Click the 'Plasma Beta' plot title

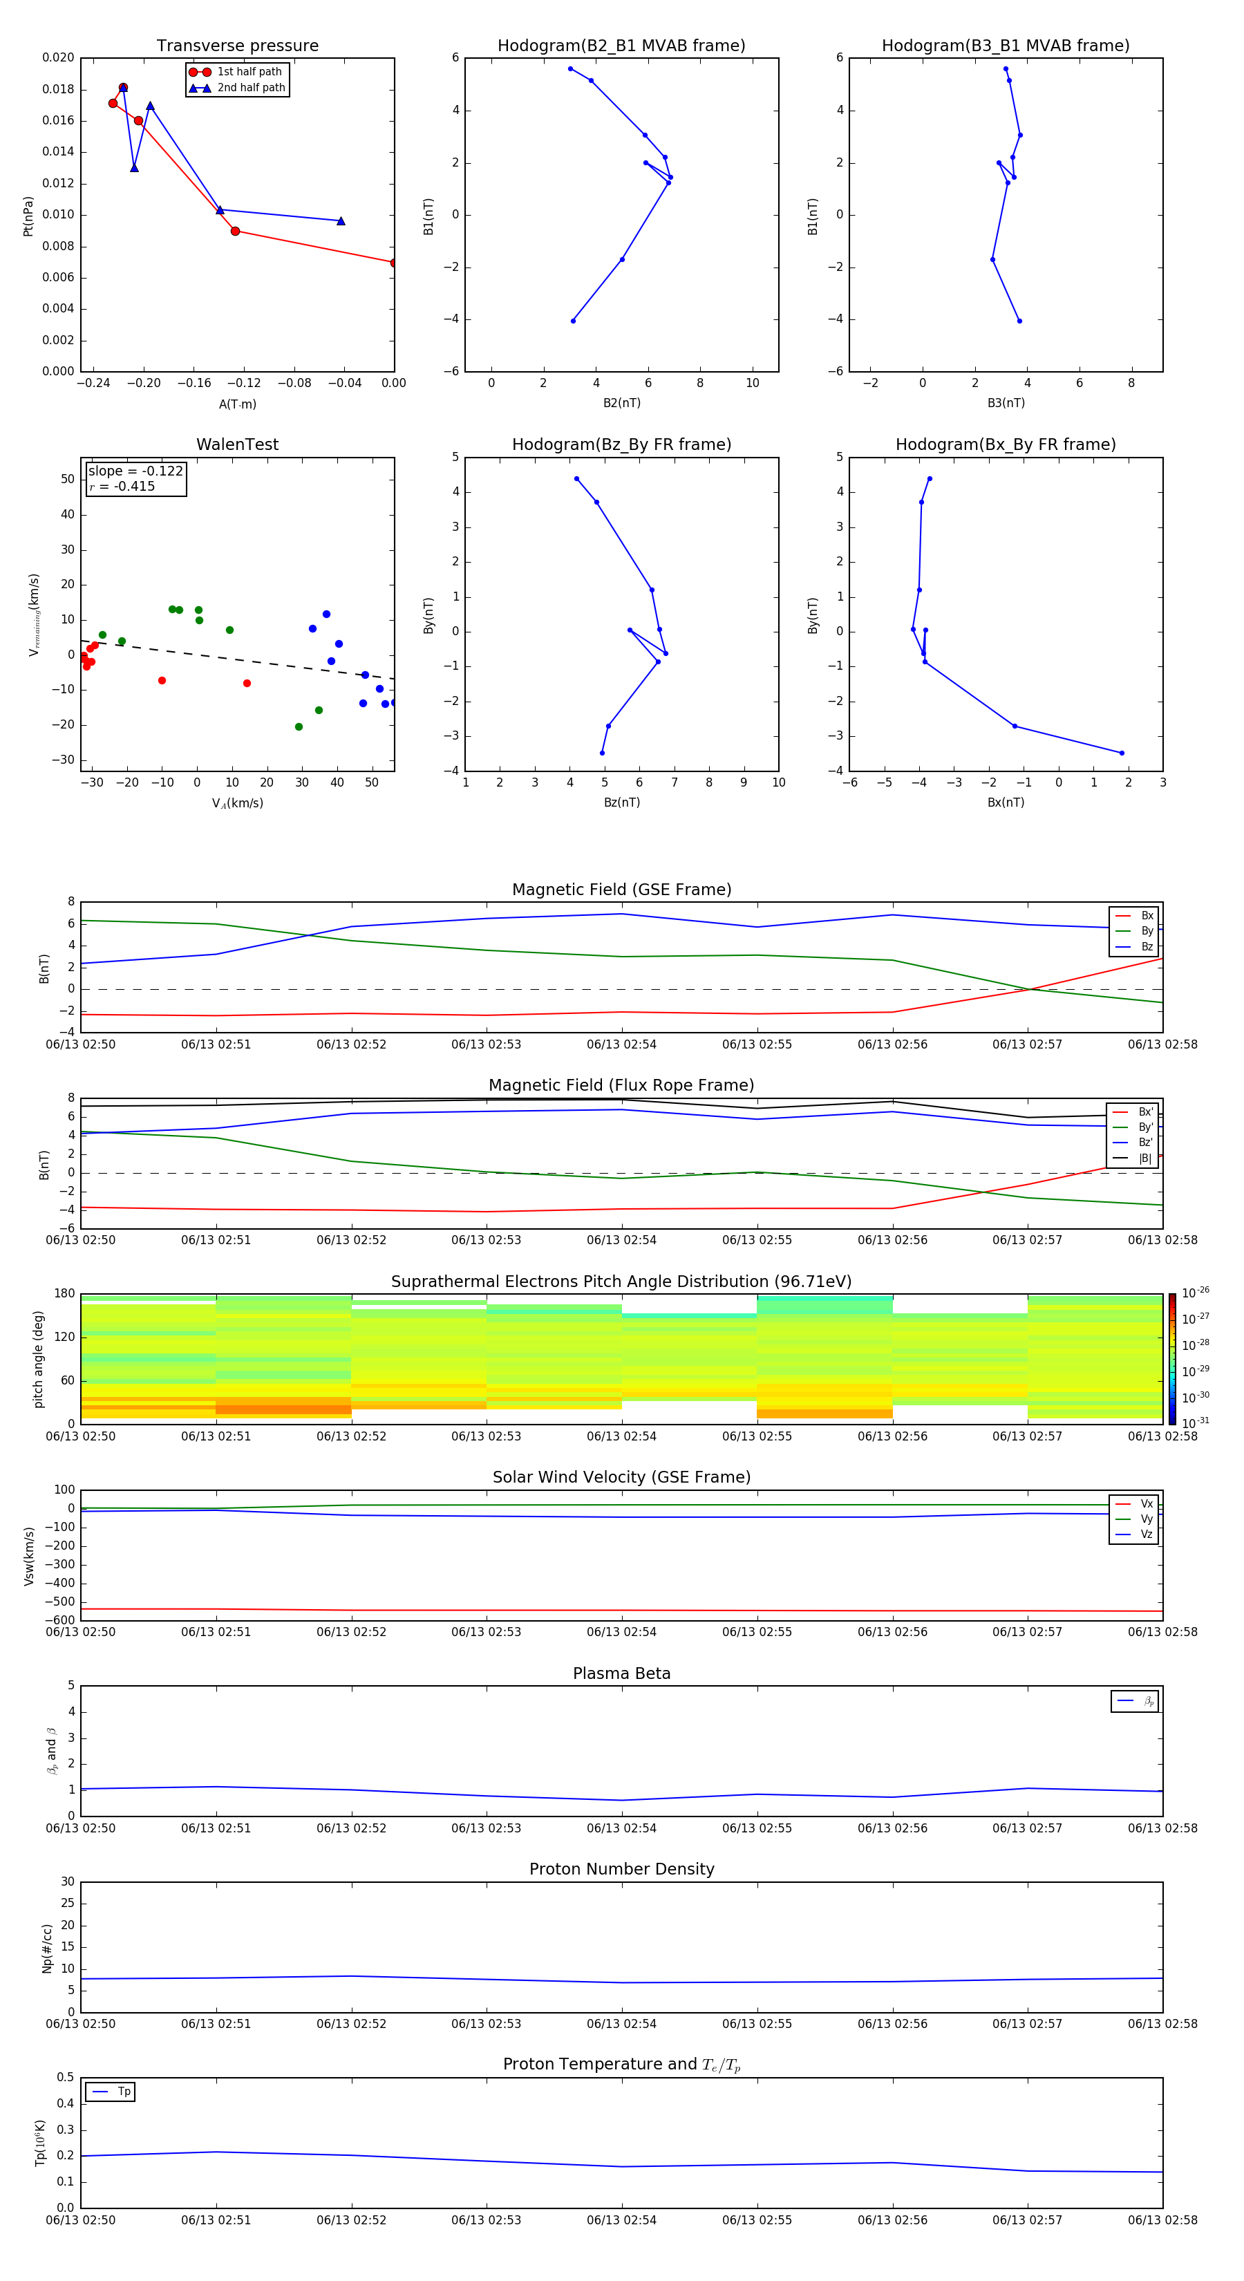(x=621, y=1673)
